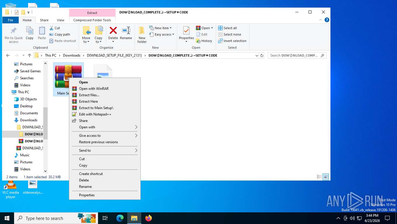Image resolution: width=397 pixels, height=224 pixels.
Task: Open VLC media player desktop shortcut
Action: click(11, 190)
